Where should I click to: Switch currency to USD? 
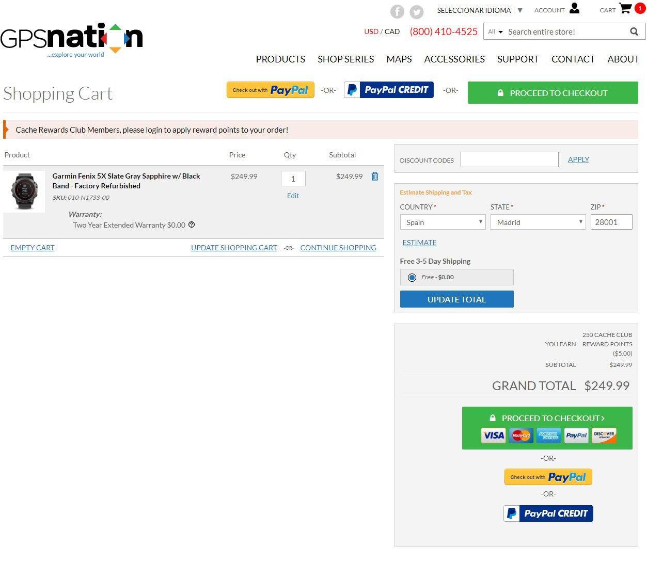tap(371, 31)
